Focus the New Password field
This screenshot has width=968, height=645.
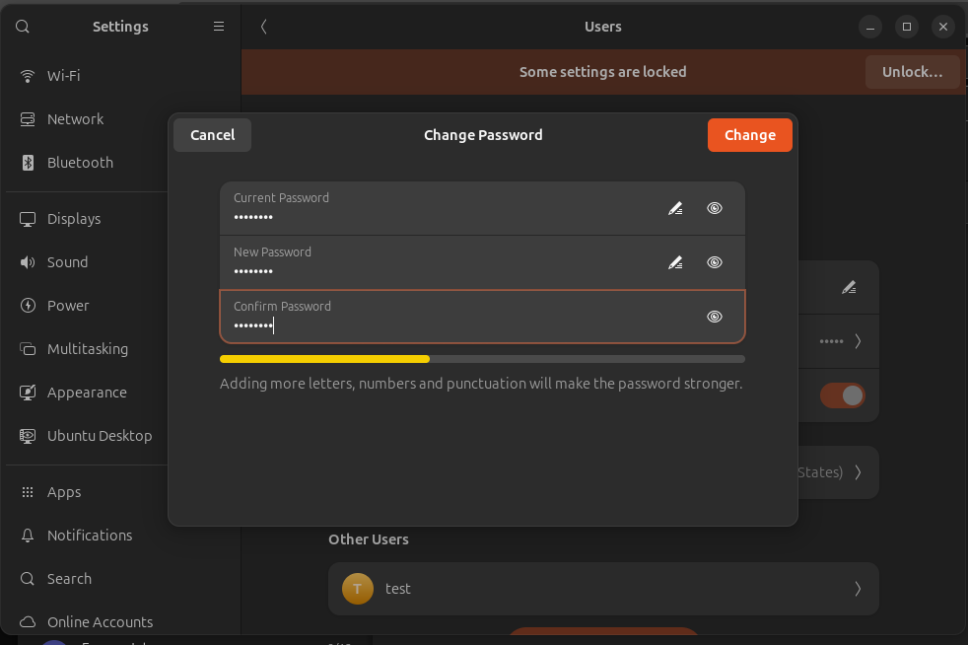(x=482, y=262)
